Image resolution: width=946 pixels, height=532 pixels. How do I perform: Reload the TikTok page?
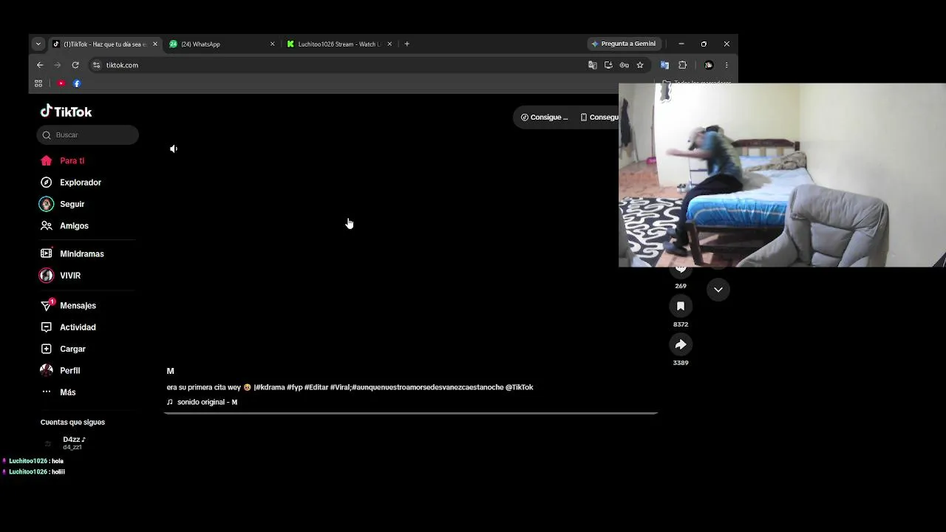[x=75, y=65]
